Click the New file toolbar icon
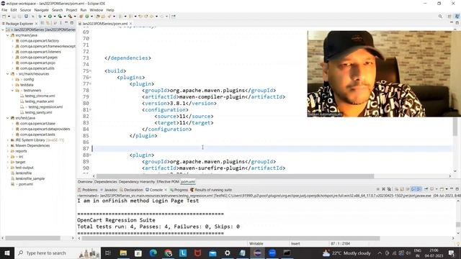Screen dimensions: 461x259 pyautogui.click(x=4, y=17)
